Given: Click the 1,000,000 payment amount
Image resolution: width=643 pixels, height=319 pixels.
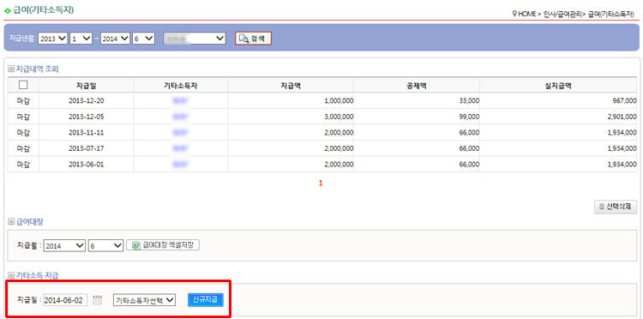Looking at the screenshot, I should click(339, 100).
